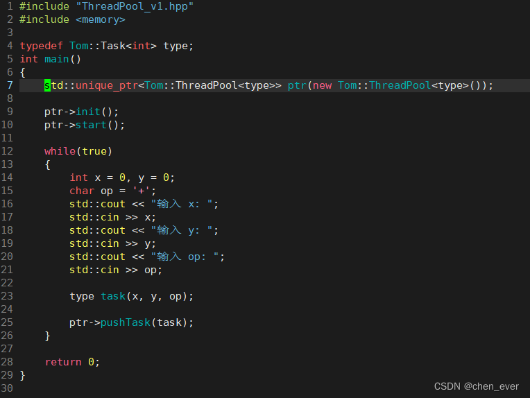Click line number 12 in the gutter
The height and width of the screenshot is (398, 530).
[x=7, y=151]
